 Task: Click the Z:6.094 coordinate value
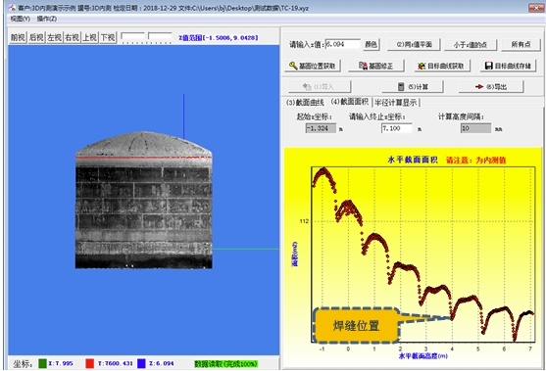click(161, 364)
